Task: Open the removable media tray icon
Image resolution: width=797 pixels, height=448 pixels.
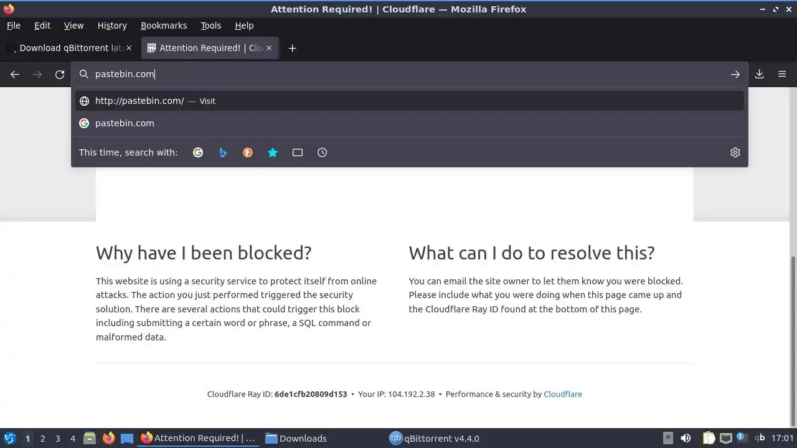Action: [x=668, y=438]
